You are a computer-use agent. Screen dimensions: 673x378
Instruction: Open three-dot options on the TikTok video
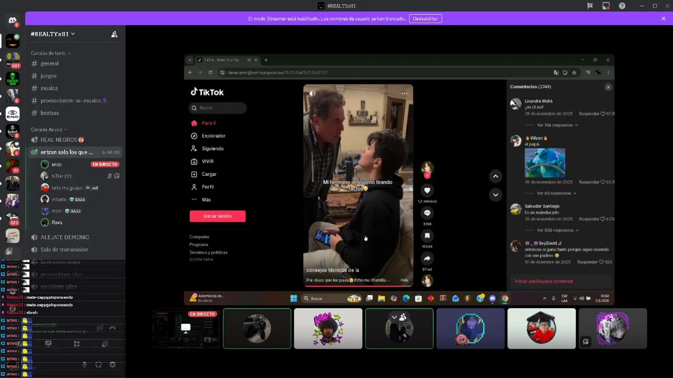tap(404, 93)
